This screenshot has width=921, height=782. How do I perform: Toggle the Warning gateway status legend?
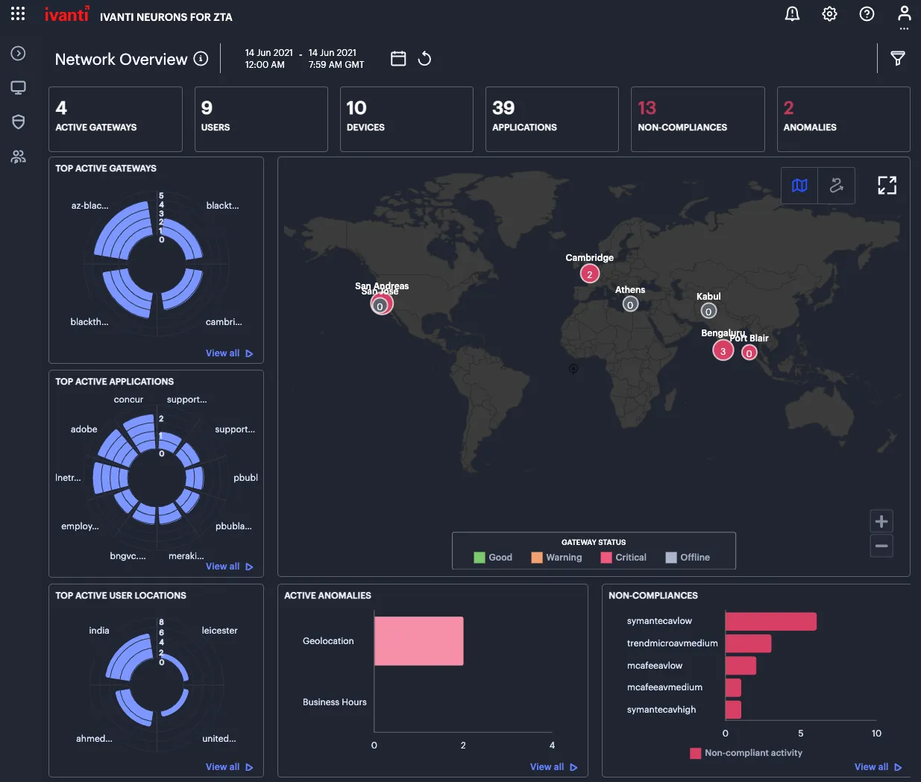coord(556,558)
